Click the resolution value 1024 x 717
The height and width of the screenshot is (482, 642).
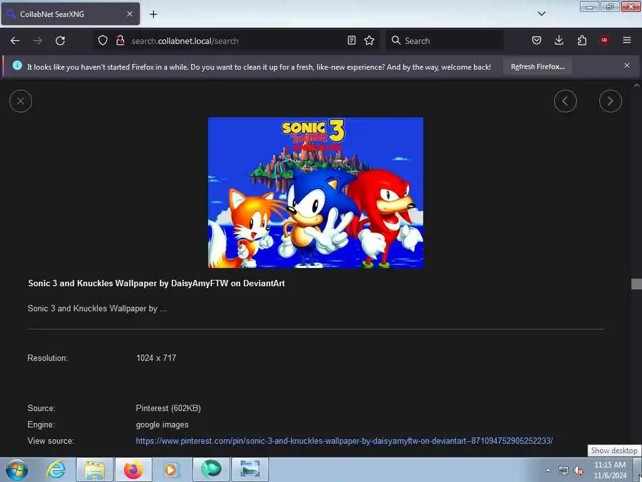click(156, 358)
